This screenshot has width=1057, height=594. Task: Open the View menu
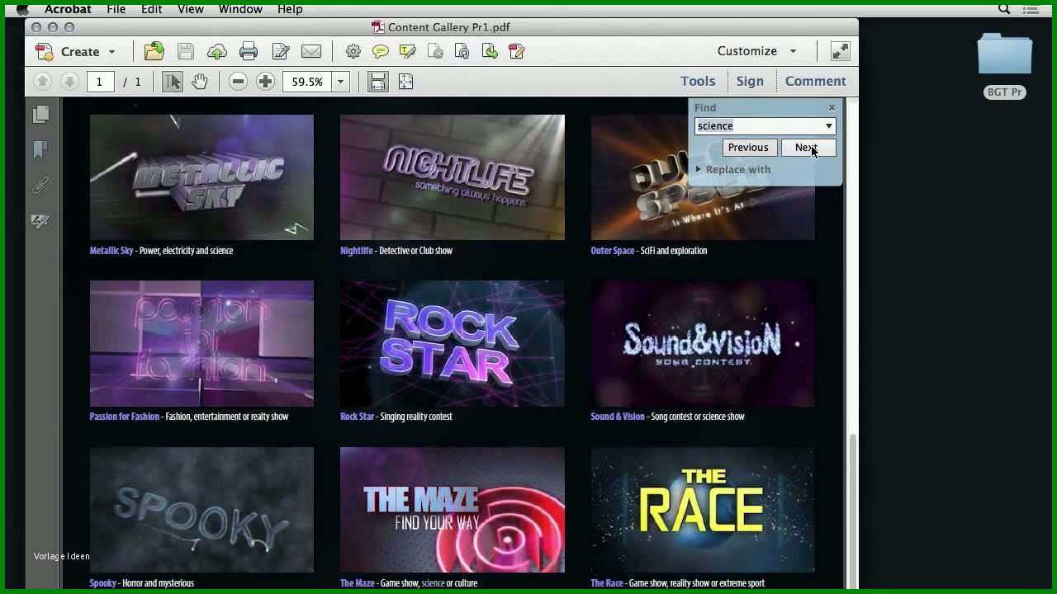tap(190, 9)
